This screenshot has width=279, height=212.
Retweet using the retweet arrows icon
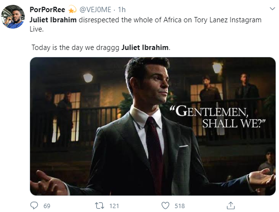(100, 206)
